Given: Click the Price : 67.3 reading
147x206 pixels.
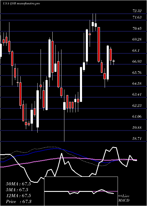Looking at the screenshot, I should click(19, 201).
